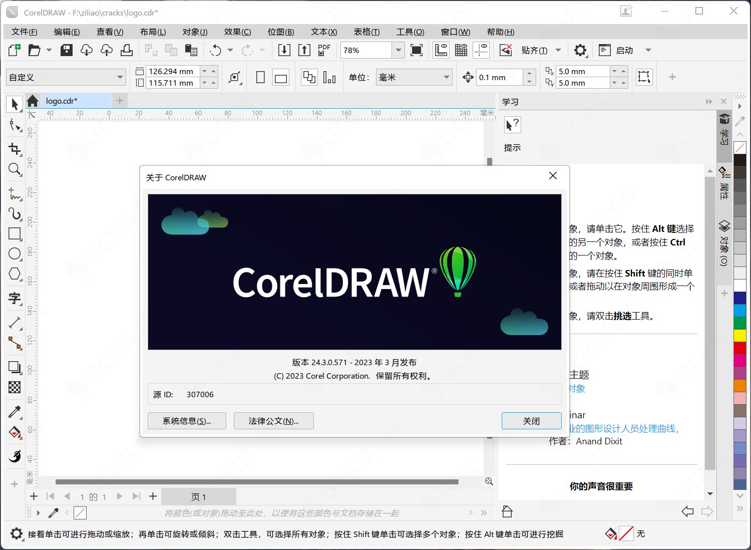Toggle apply to current page only button

(x=329, y=77)
